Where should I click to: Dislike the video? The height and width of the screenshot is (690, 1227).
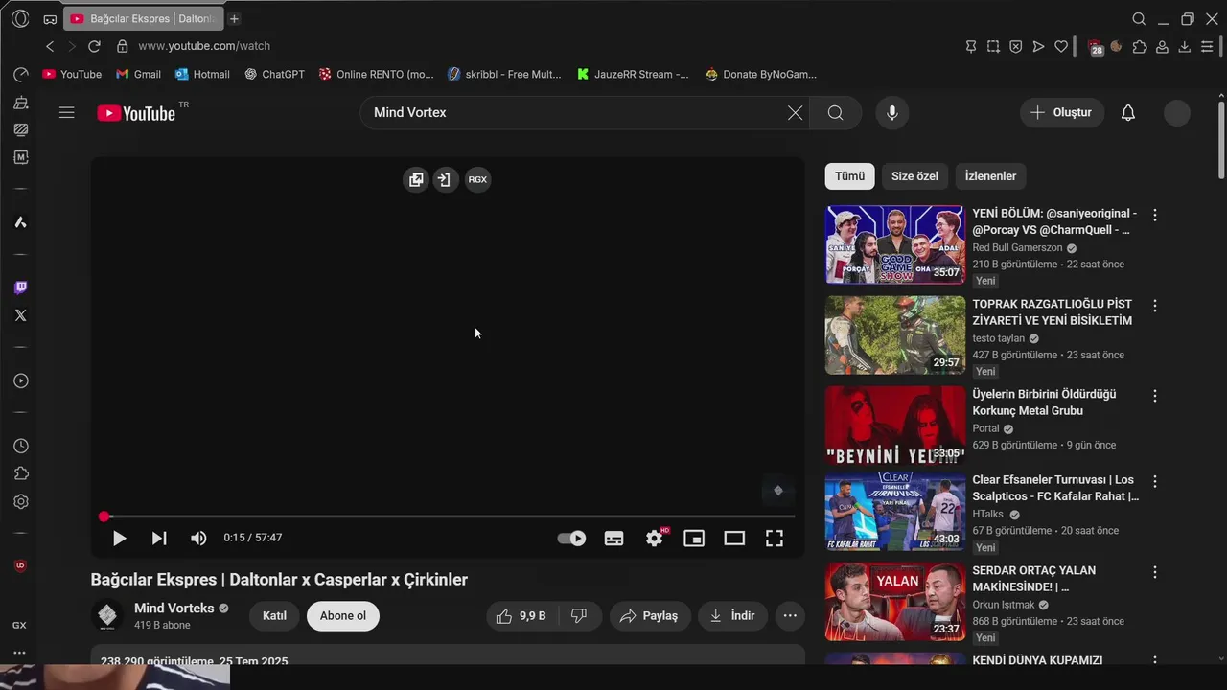click(x=579, y=616)
